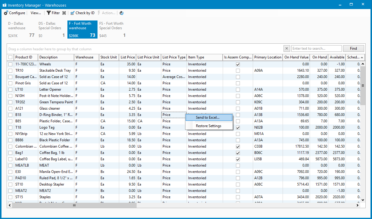The width and height of the screenshot is (372, 219).
Task: Select FS - Fort Worth Special Orders tile
Action: tap(113, 30)
